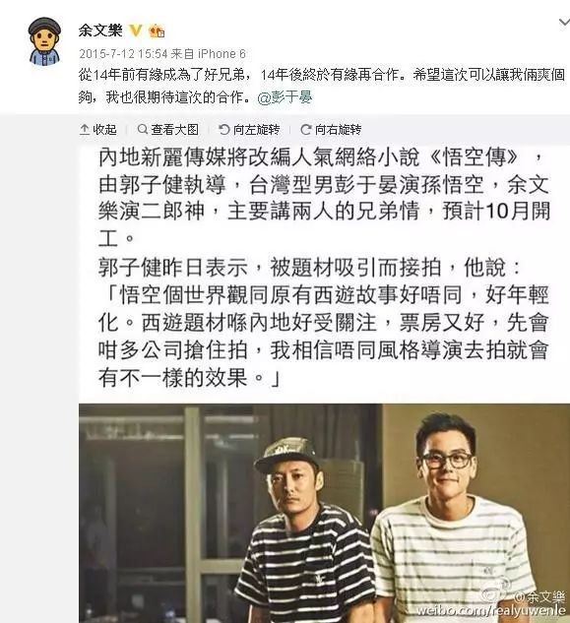Click the iPhone 6 source link

222,53
